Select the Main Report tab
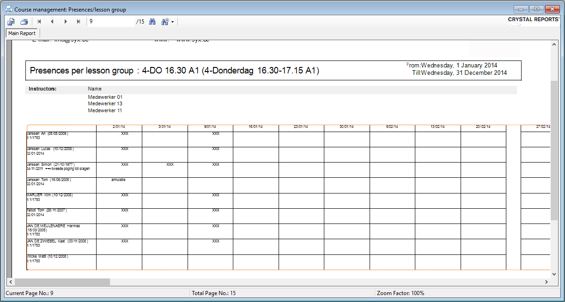This screenshot has width=565, height=302. coord(22,33)
